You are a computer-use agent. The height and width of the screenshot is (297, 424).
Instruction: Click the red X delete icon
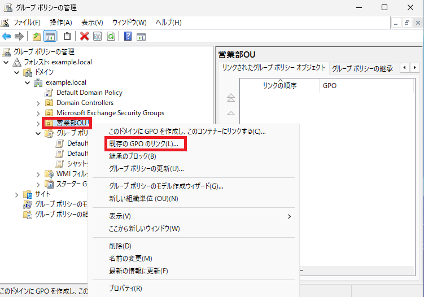[84, 36]
